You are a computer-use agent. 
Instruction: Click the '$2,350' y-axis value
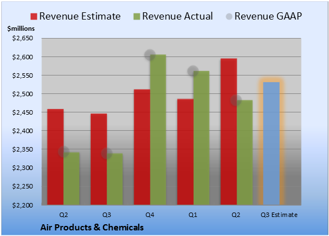tap(22, 149)
